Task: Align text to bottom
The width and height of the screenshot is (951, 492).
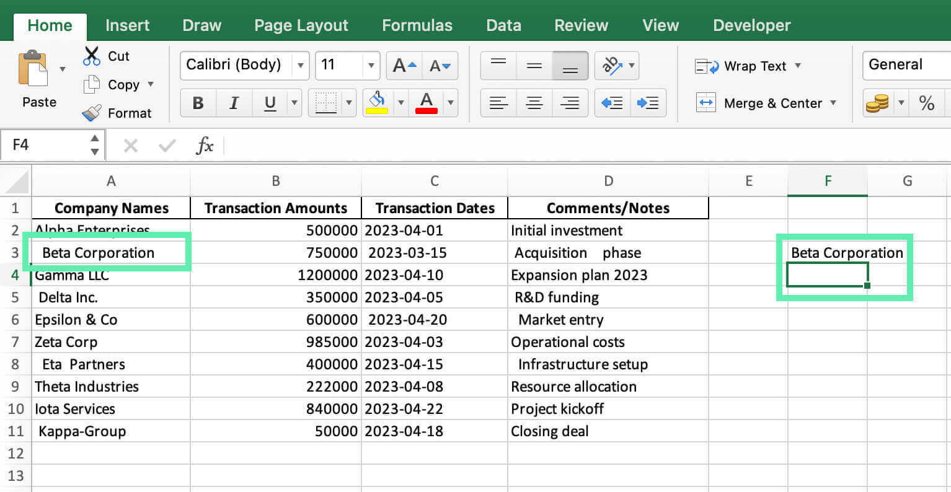Action: 570,66
